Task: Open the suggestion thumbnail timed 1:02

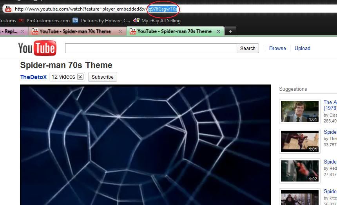Action: 300,171
